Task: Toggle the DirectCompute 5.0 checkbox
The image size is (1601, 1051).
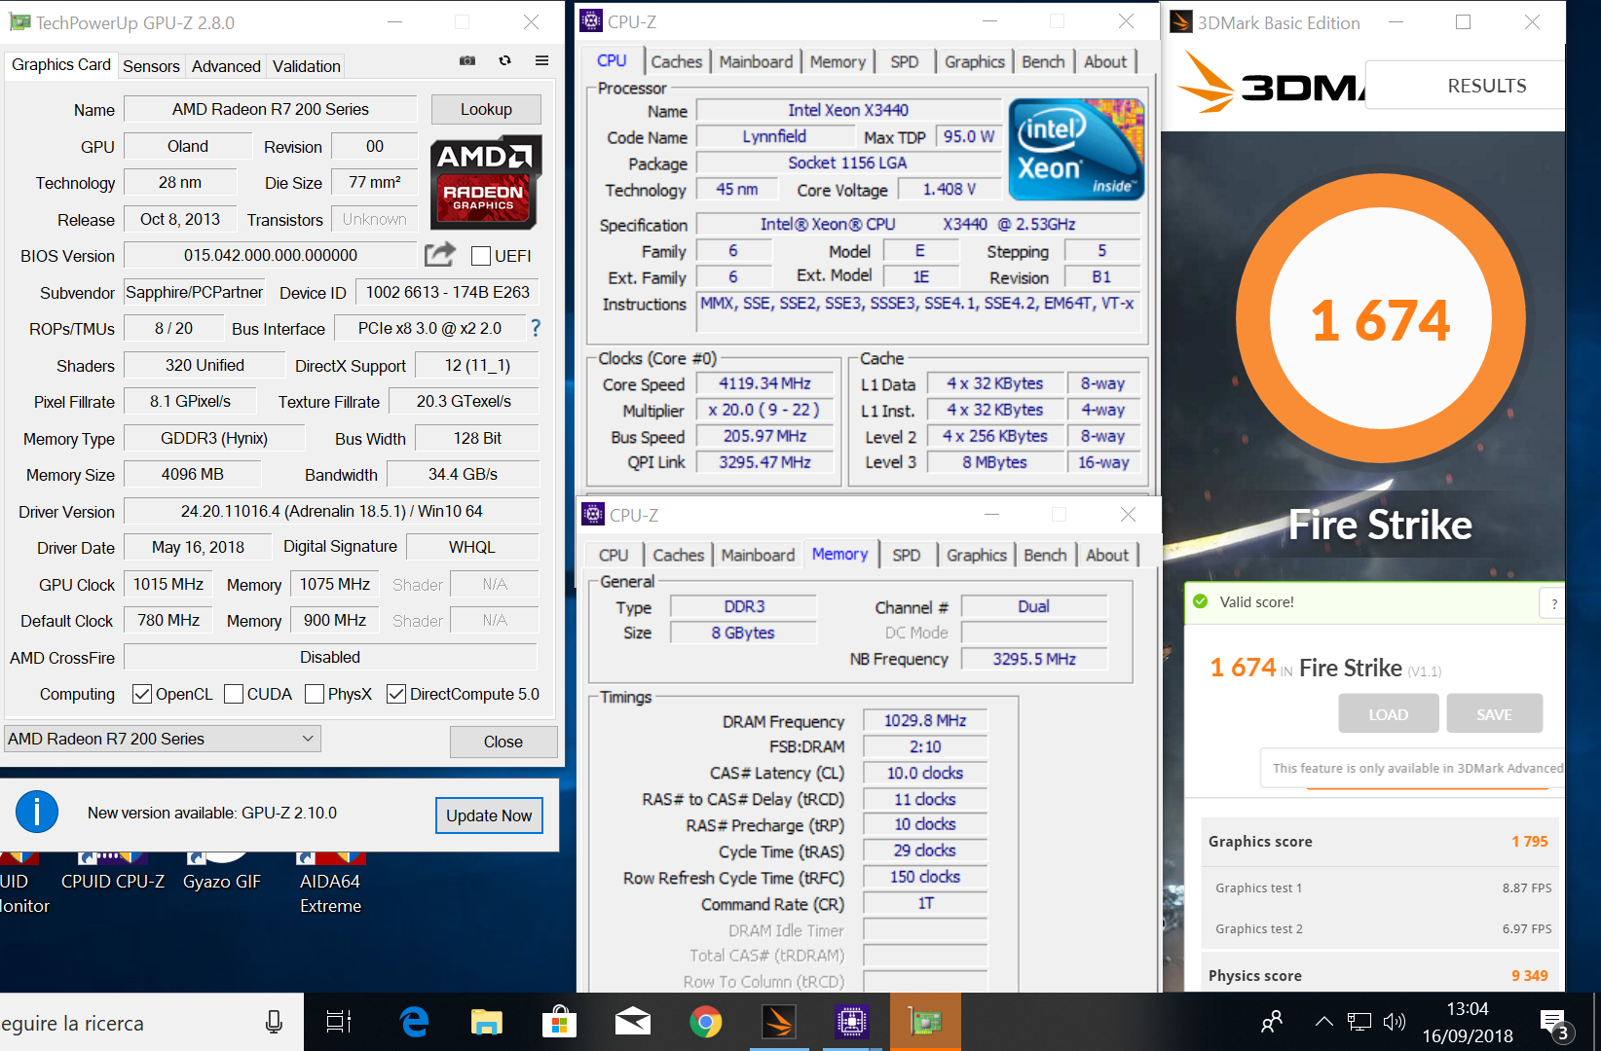Action: click(396, 694)
